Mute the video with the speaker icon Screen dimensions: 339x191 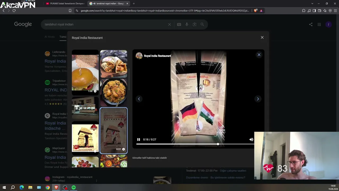tap(251, 140)
